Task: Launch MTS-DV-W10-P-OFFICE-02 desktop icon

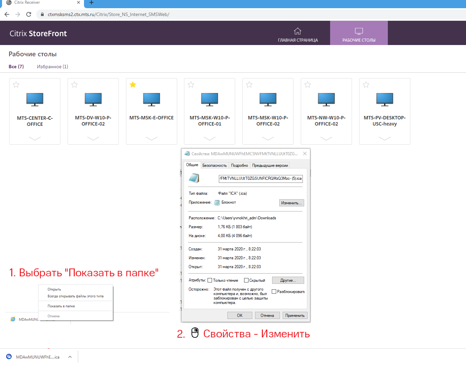Action: [93, 100]
